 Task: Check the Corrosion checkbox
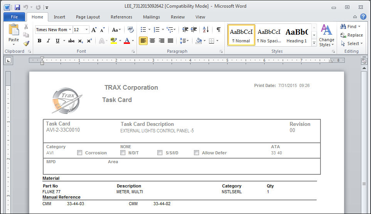79,152
